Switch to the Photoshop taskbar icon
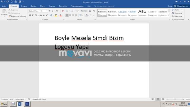This screenshot has height=107, width=190. [27, 104]
